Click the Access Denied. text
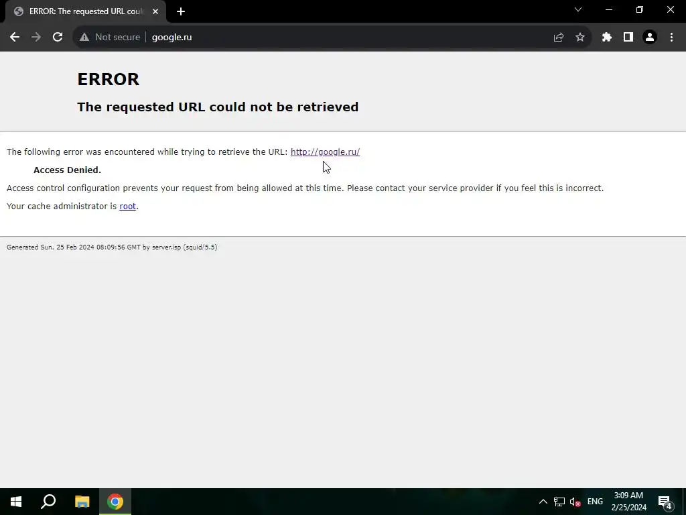Viewport: 686px width, 515px height. [68, 170]
